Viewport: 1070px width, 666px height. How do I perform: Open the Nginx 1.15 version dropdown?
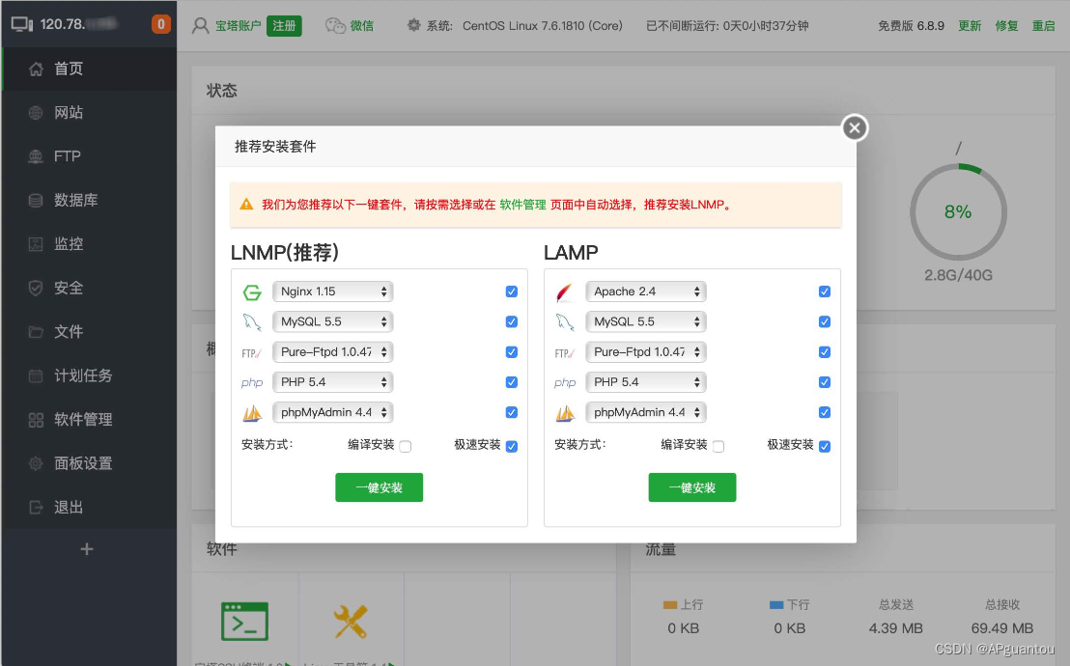[x=333, y=291]
